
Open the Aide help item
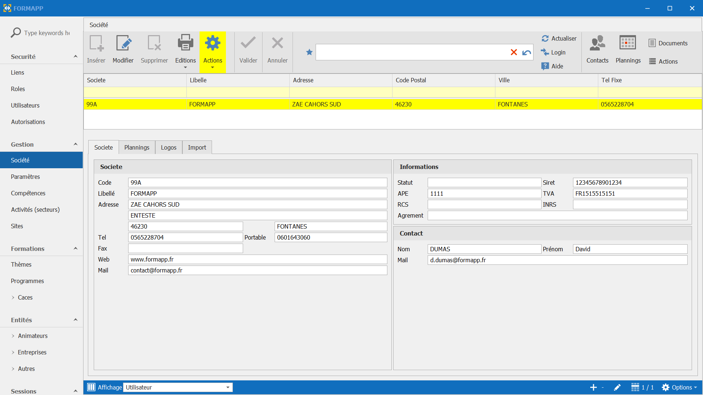(x=552, y=66)
